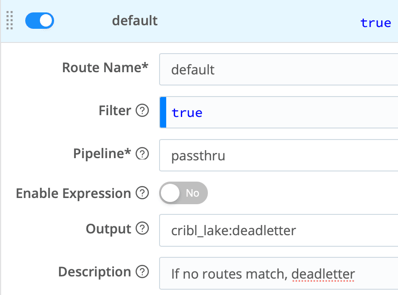
Task: Disable the default route with the header toggle
Action: pos(39,21)
